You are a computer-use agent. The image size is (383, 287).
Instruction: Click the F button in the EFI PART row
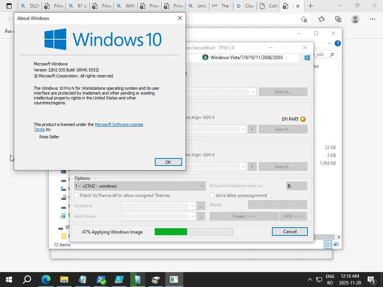coord(252,129)
